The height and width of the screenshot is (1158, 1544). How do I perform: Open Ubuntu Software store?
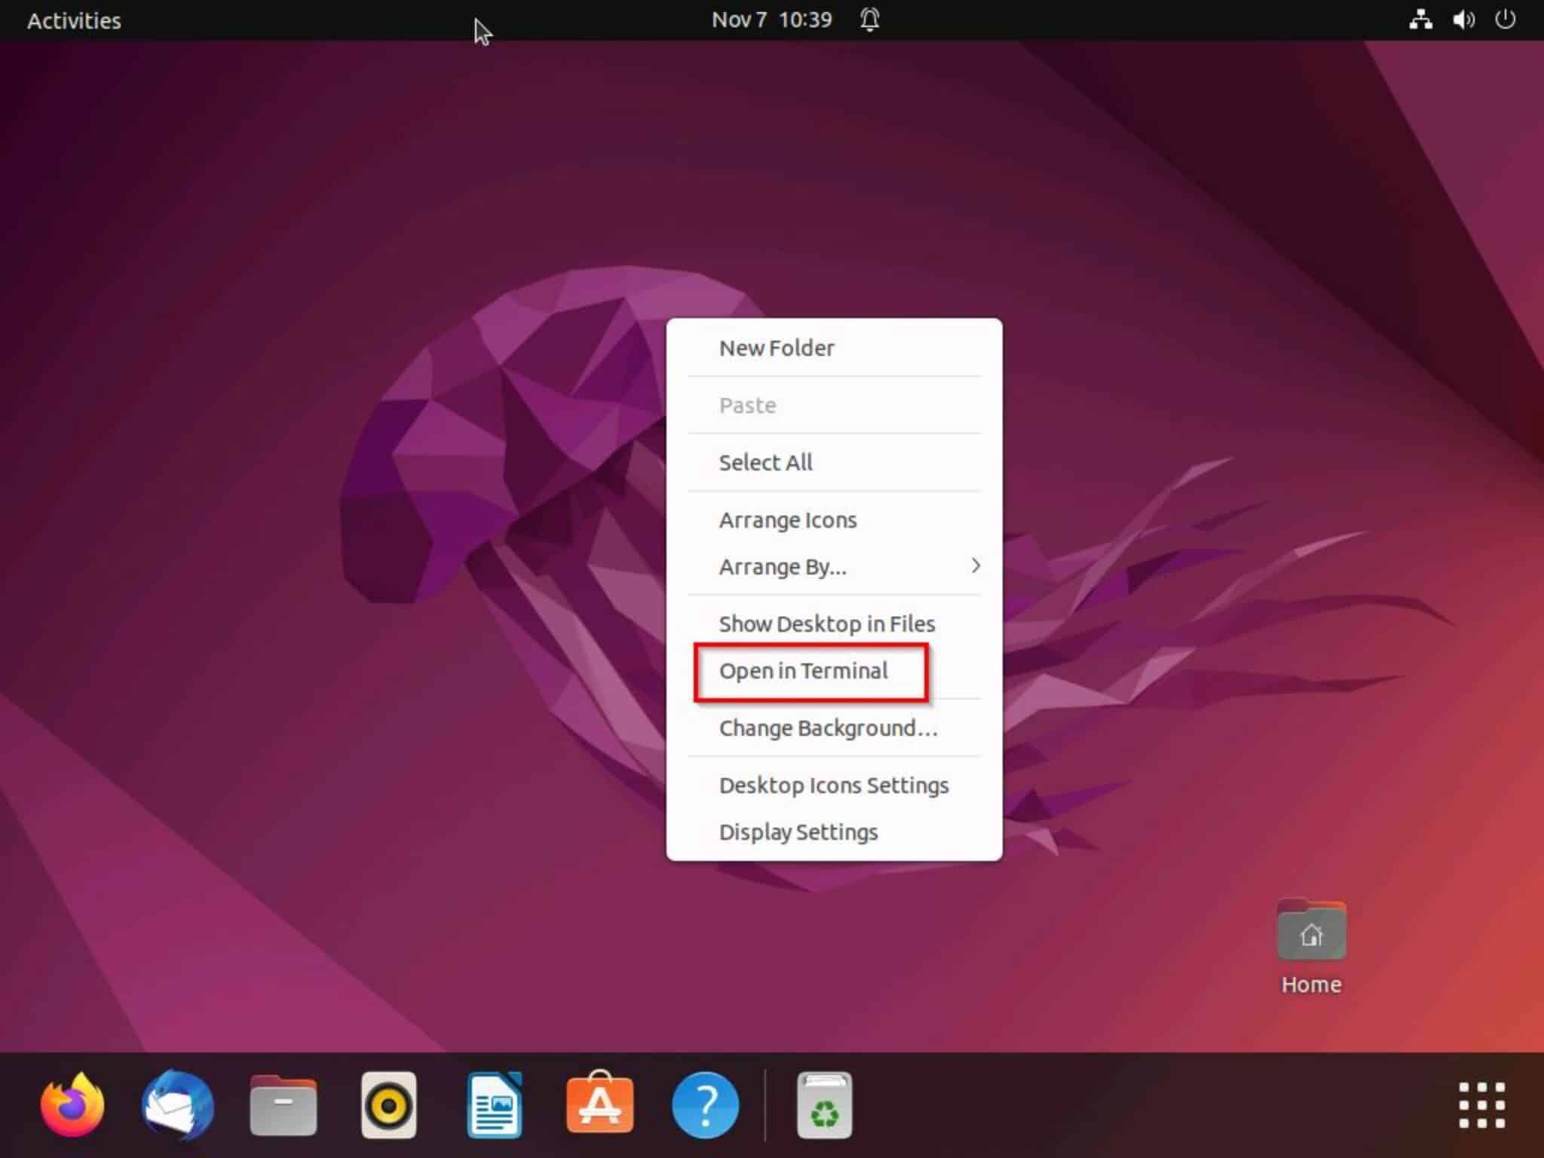point(600,1102)
